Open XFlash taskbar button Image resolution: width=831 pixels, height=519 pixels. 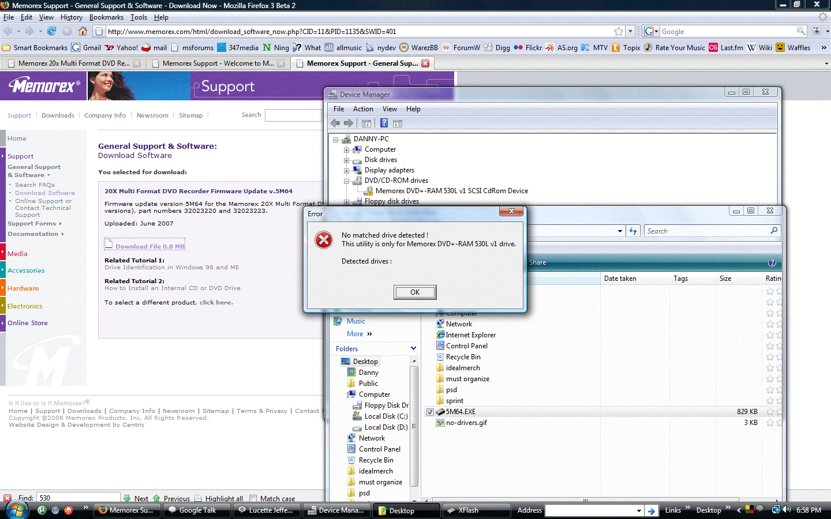click(x=476, y=510)
